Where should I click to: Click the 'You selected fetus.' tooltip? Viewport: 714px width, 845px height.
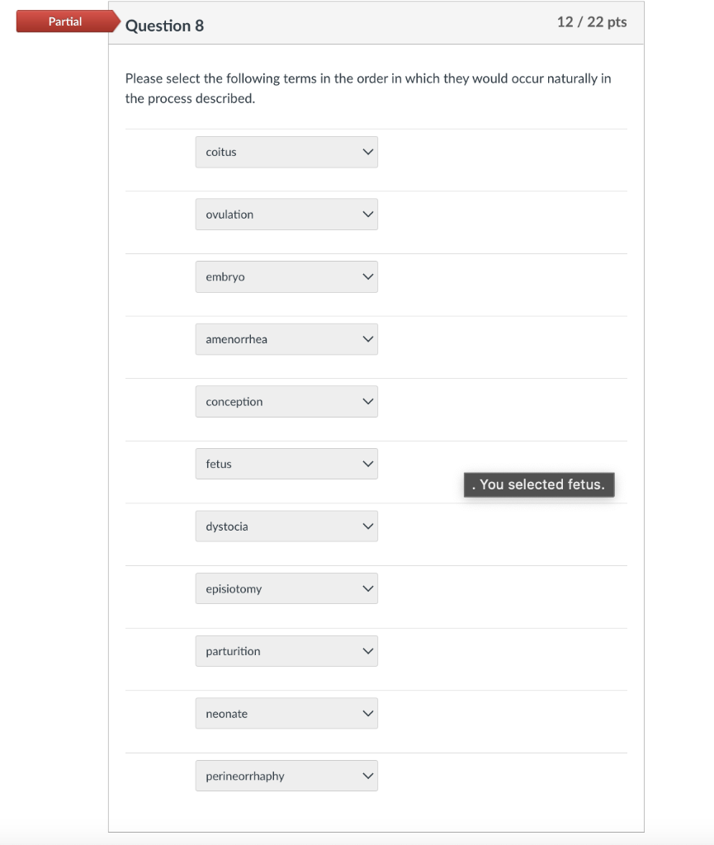[x=539, y=485]
